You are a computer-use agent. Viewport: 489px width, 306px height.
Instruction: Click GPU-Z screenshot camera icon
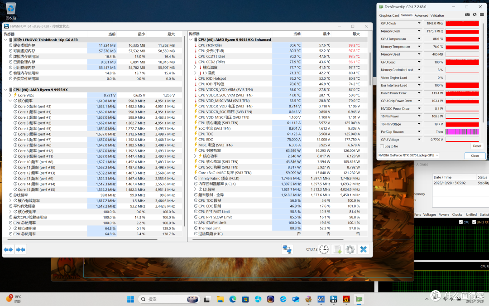(x=467, y=15)
